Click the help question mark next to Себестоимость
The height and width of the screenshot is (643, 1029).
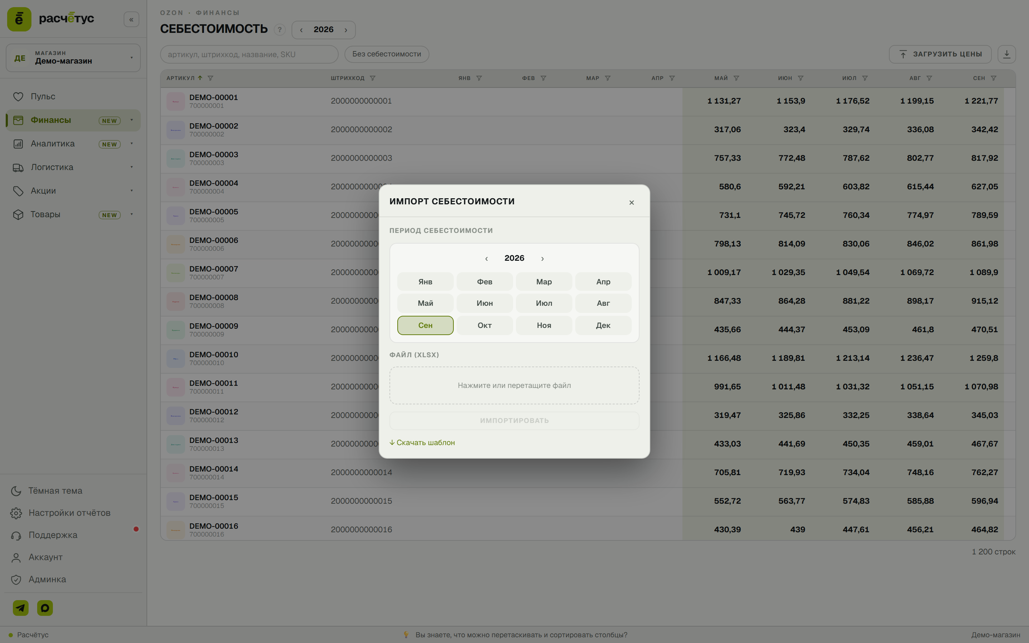[279, 30]
